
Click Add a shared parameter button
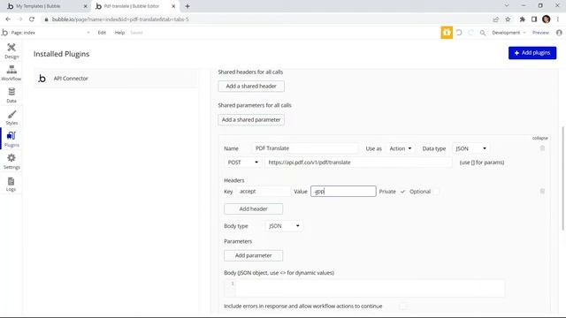pyautogui.click(x=251, y=120)
